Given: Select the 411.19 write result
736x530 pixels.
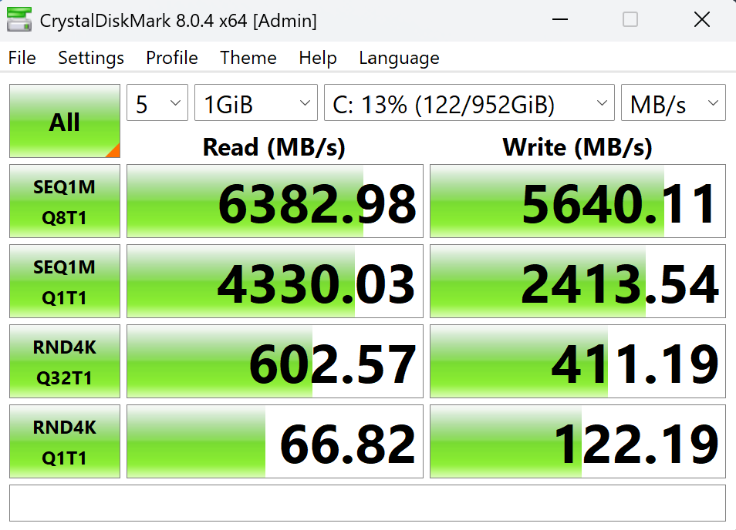Looking at the screenshot, I should [578, 361].
